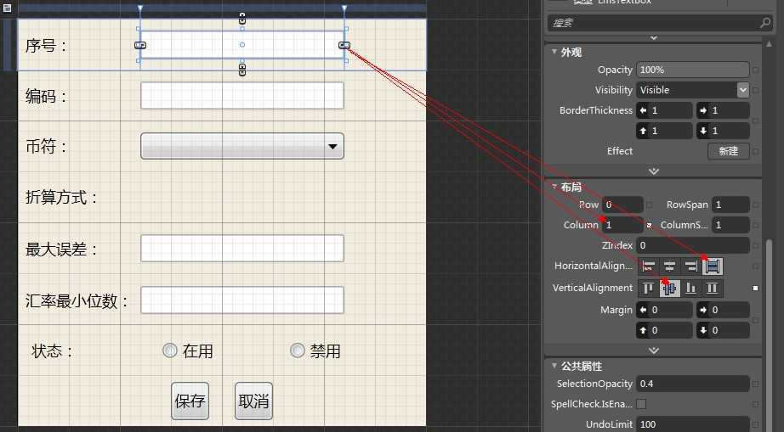
Task: Select the 序号 textbox on canvas
Action: pos(242,45)
